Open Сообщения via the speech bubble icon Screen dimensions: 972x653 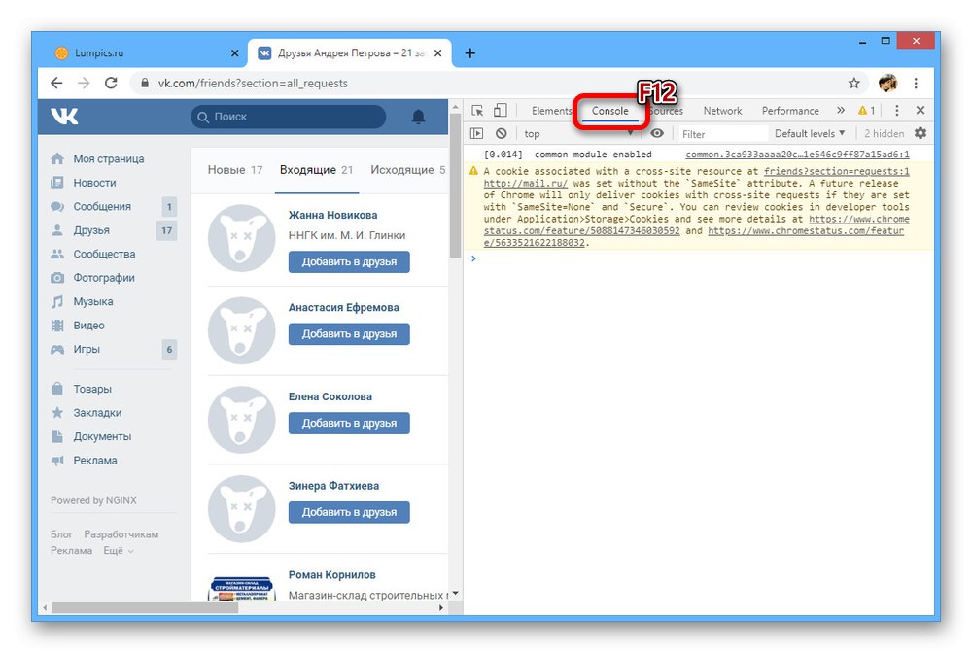[x=58, y=206]
